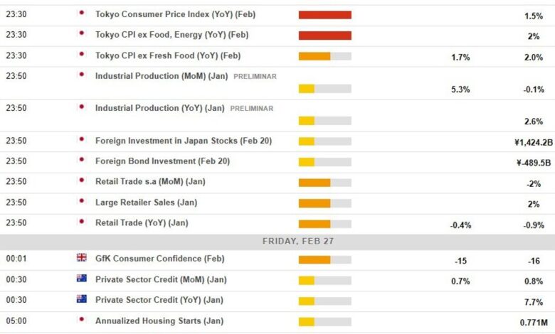555x334 pixels.
Task: Click PRELIMINAR tag on Industrial Production (YoY)
Action: click(250, 109)
